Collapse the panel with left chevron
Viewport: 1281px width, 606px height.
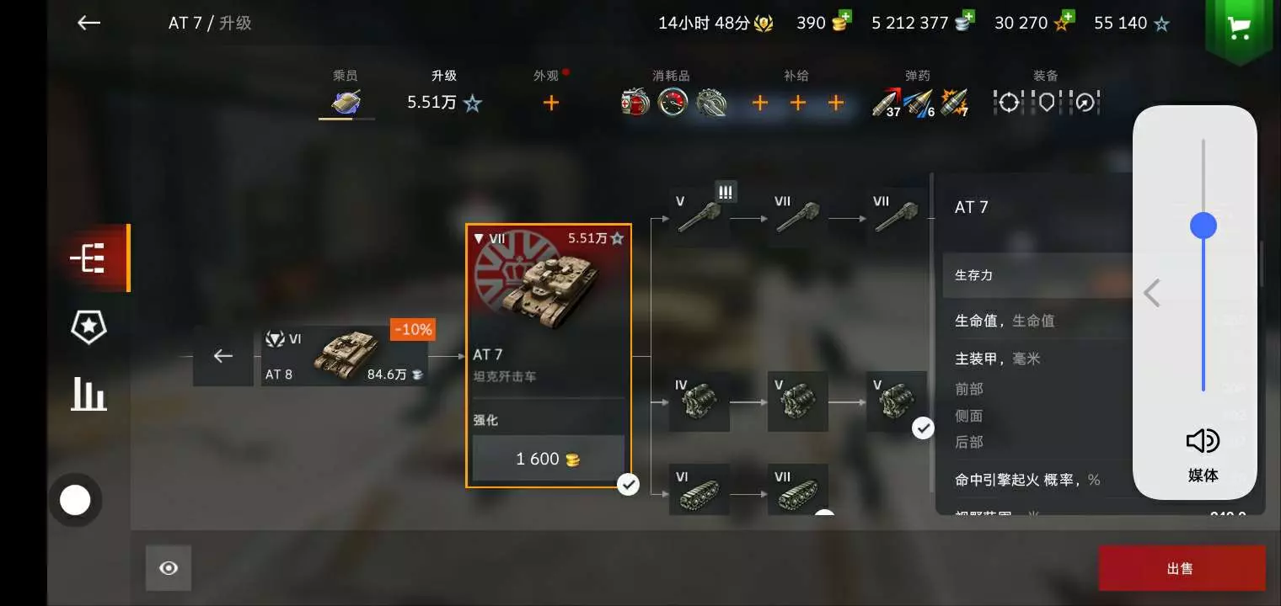1152,293
